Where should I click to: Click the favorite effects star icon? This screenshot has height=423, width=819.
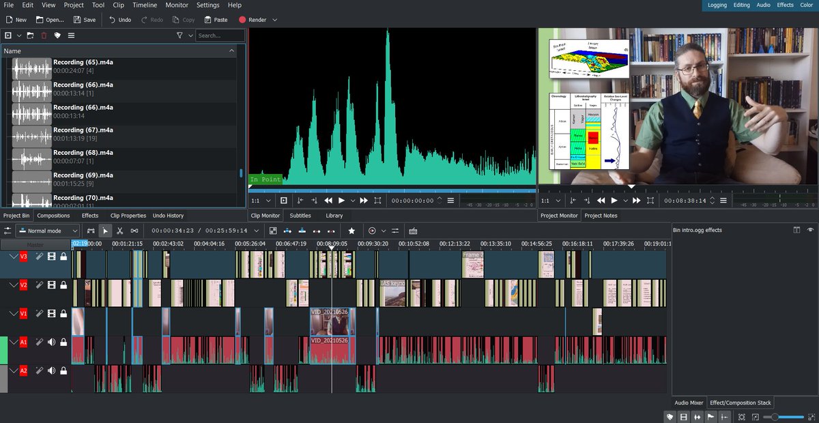[351, 231]
